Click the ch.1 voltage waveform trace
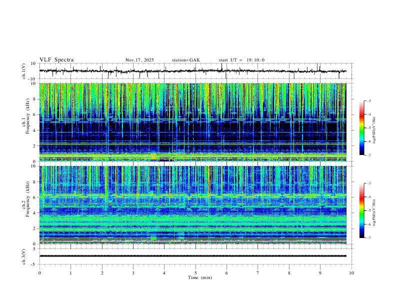 192,71
